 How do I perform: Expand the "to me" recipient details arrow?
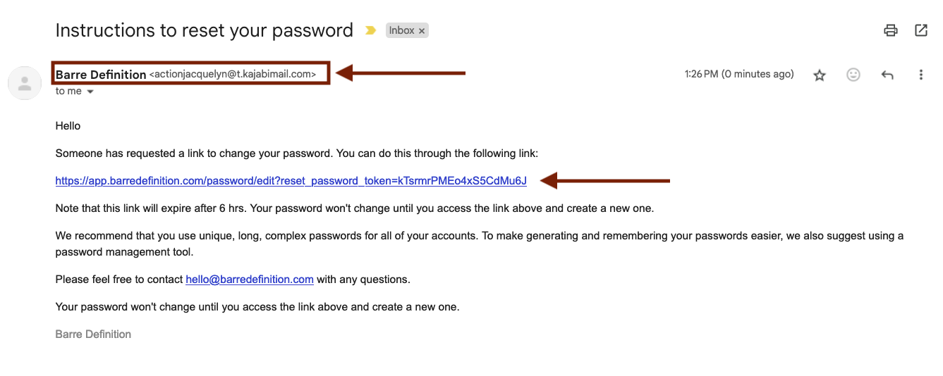point(90,92)
